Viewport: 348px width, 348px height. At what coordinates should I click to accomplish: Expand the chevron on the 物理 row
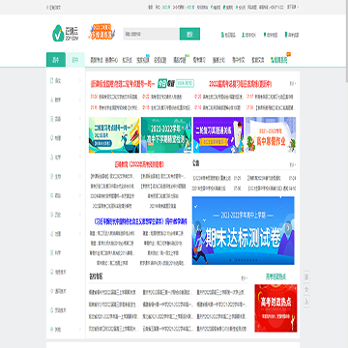(x=80, y=138)
